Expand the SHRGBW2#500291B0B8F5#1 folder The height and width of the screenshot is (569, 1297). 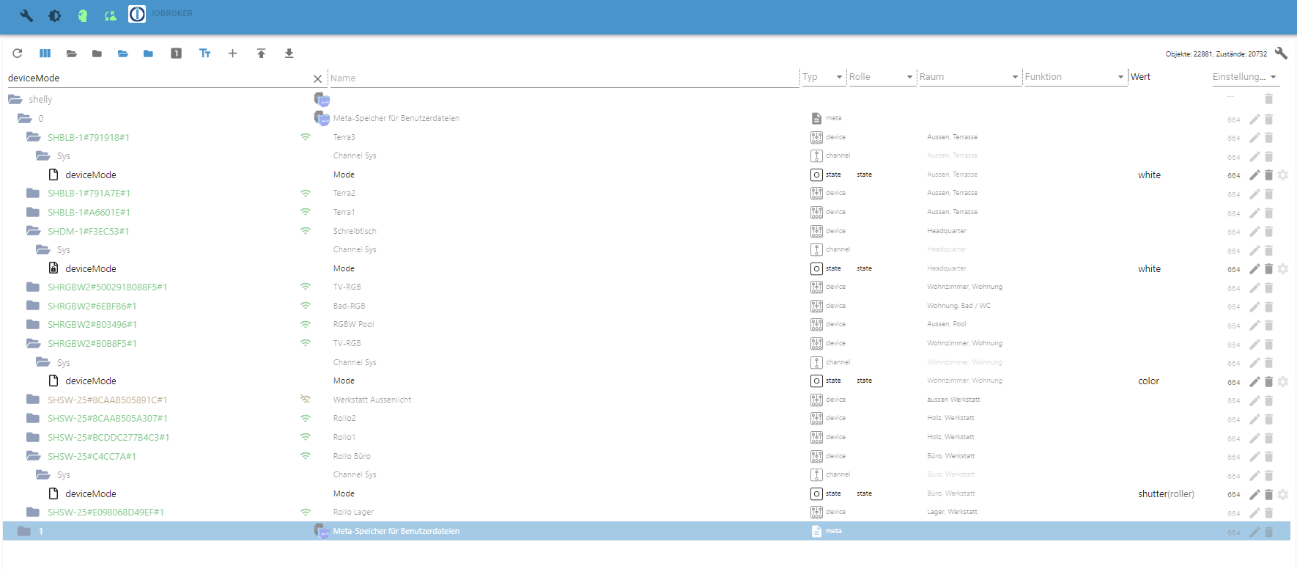(x=33, y=287)
